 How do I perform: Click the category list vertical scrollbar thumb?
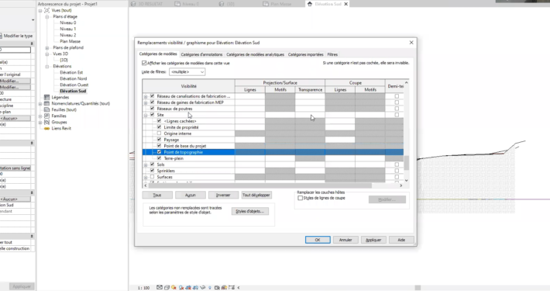coord(406,163)
